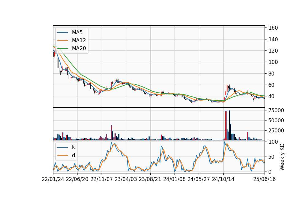Image resolution: width=294 pixels, height=211 pixels.
Task: Click the 60 price axis label
Action: 272,85
